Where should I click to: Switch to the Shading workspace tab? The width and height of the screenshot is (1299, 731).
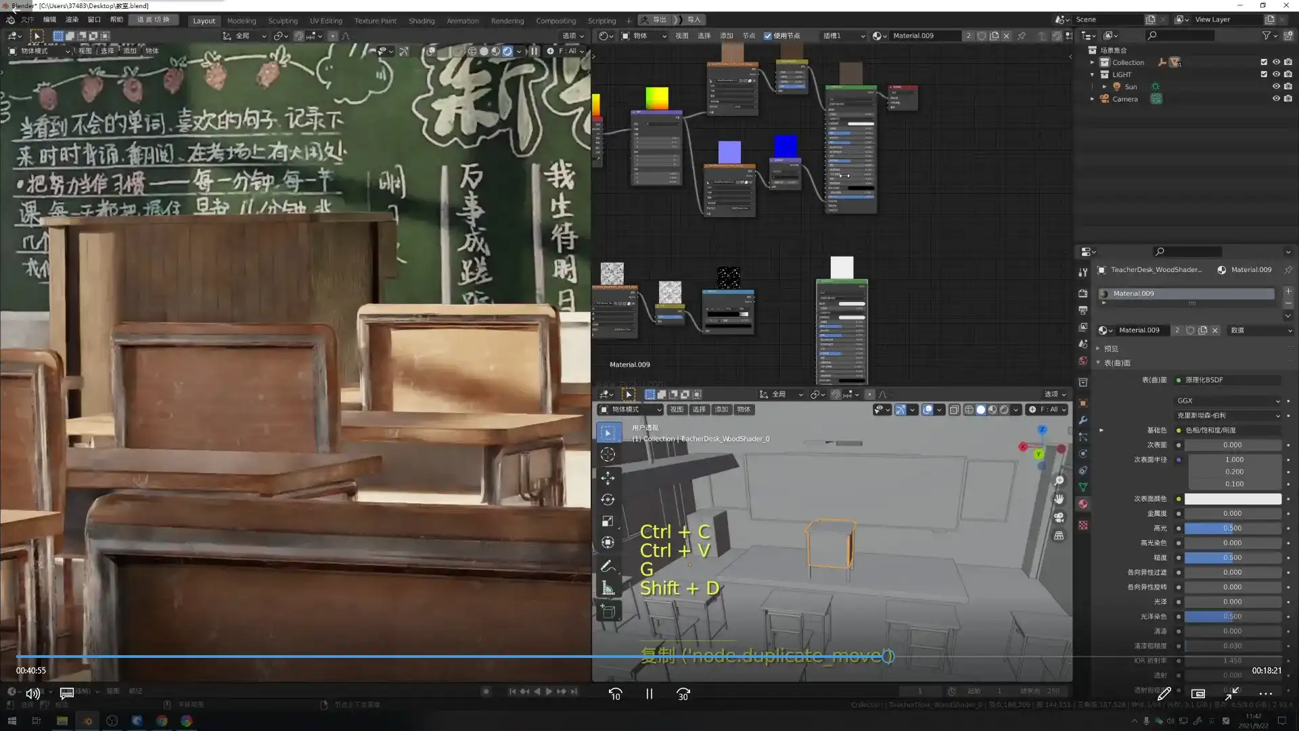point(421,20)
